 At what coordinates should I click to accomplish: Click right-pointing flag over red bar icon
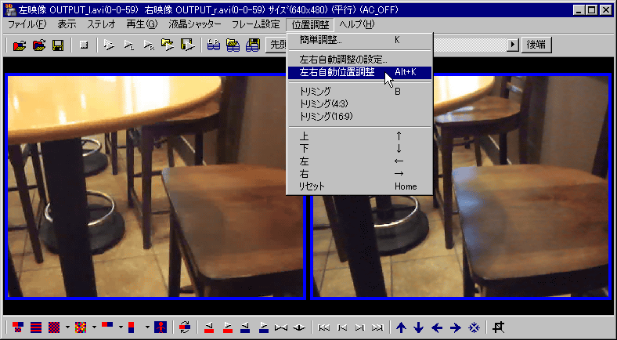click(x=227, y=327)
